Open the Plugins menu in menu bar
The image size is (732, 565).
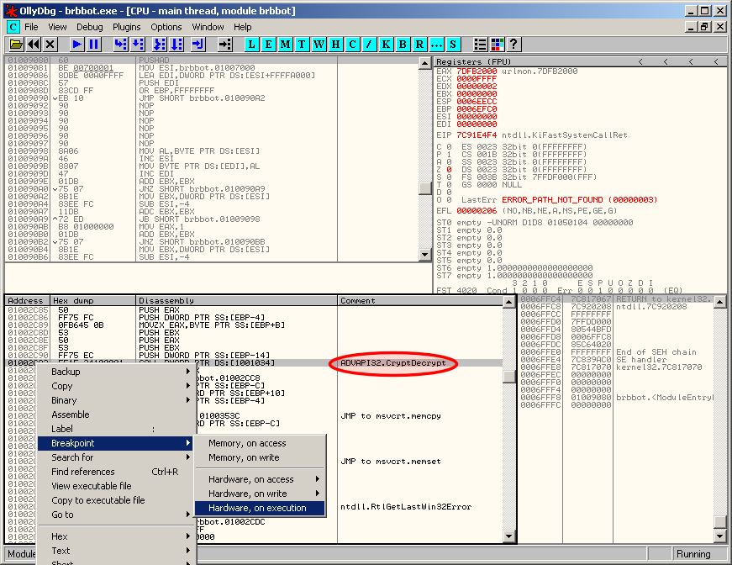click(127, 27)
